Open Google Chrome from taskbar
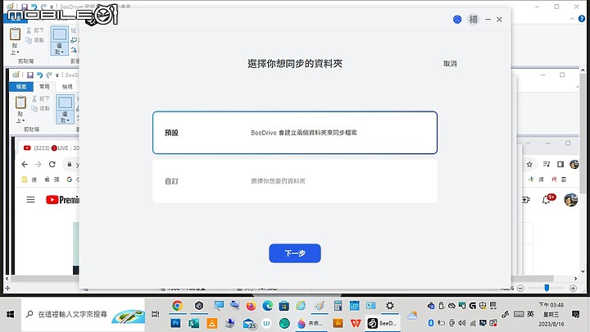The image size is (590, 332). pyautogui.click(x=177, y=306)
